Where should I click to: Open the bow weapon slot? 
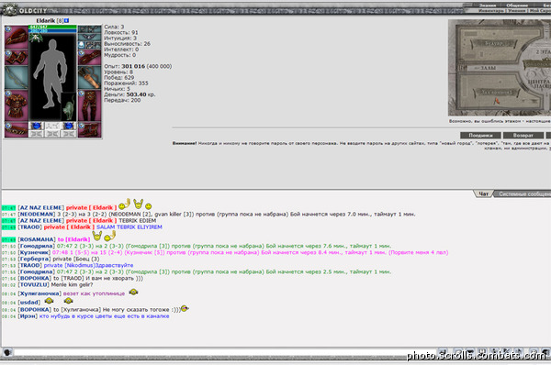click(17, 78)
